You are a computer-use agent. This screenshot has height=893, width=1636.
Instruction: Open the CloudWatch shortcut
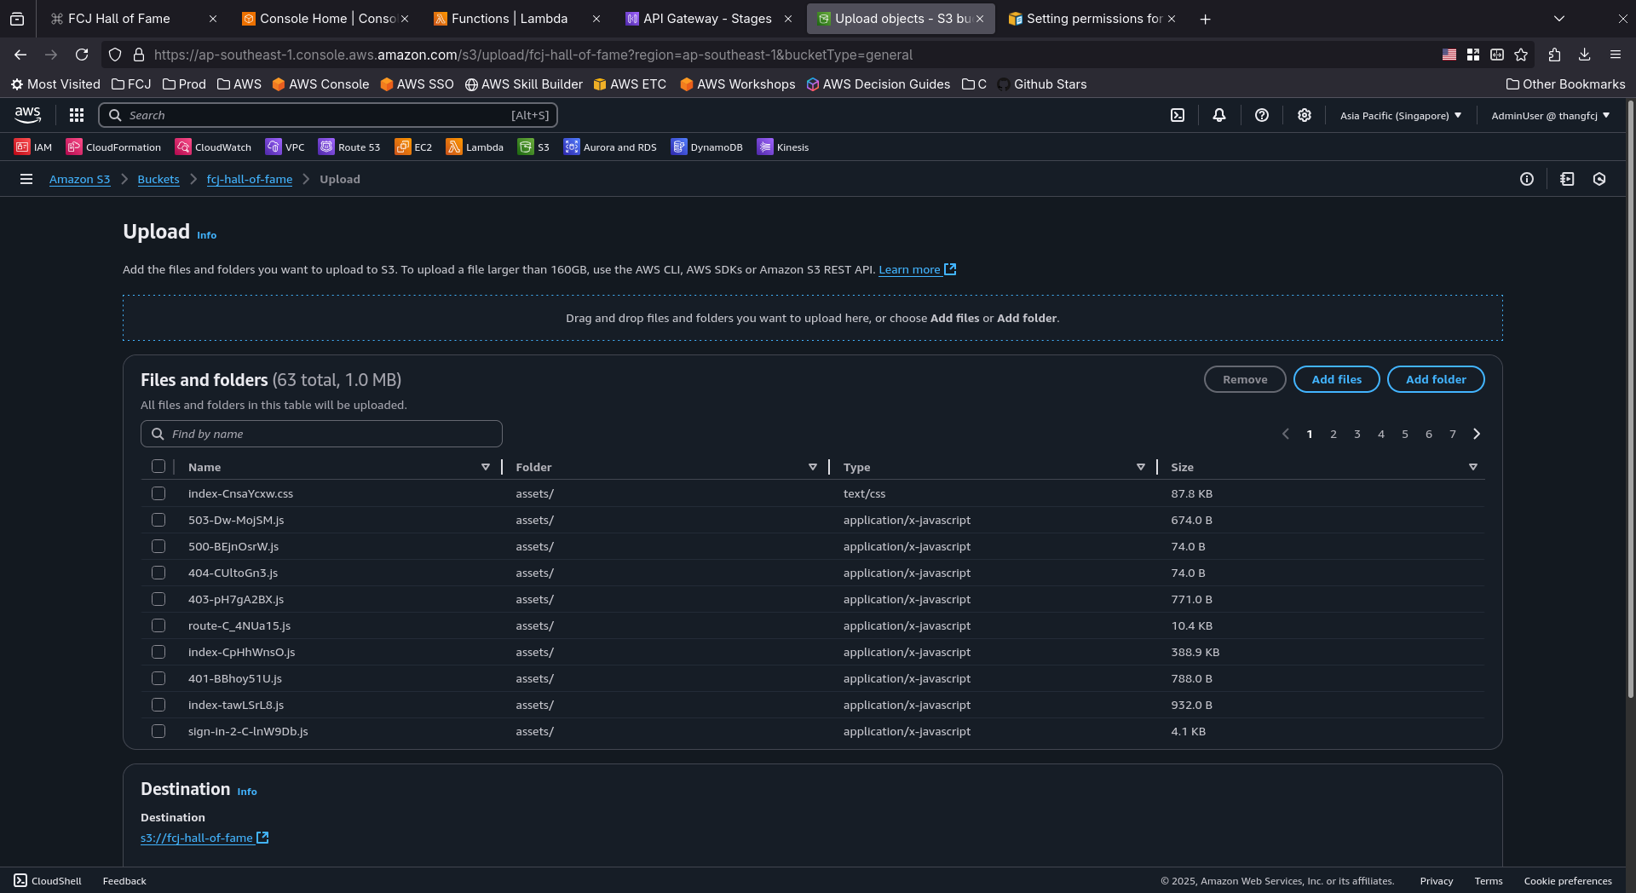pos(213,147)
